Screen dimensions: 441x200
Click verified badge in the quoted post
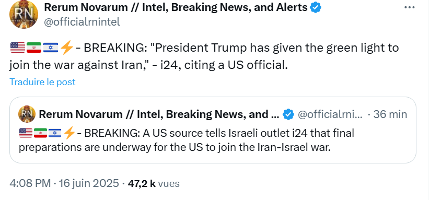pyautogui.click(x=288, y=114)
